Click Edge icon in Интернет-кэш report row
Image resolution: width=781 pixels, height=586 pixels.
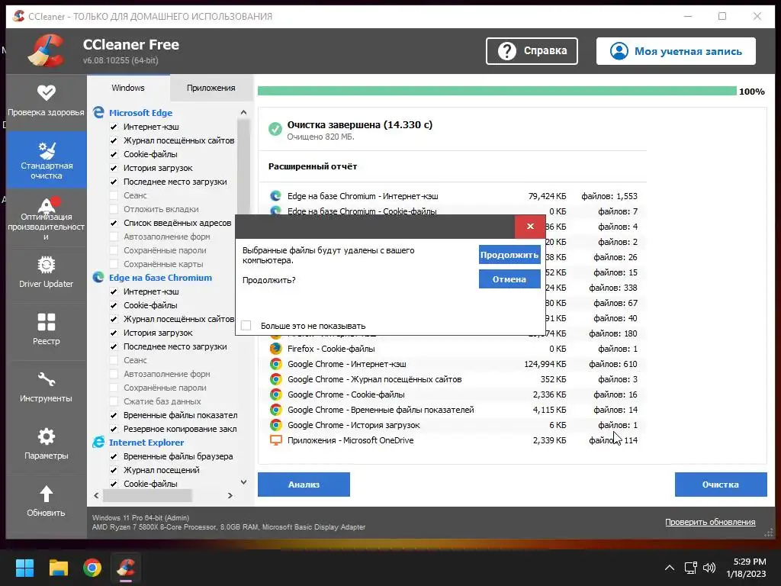(275, 196)
